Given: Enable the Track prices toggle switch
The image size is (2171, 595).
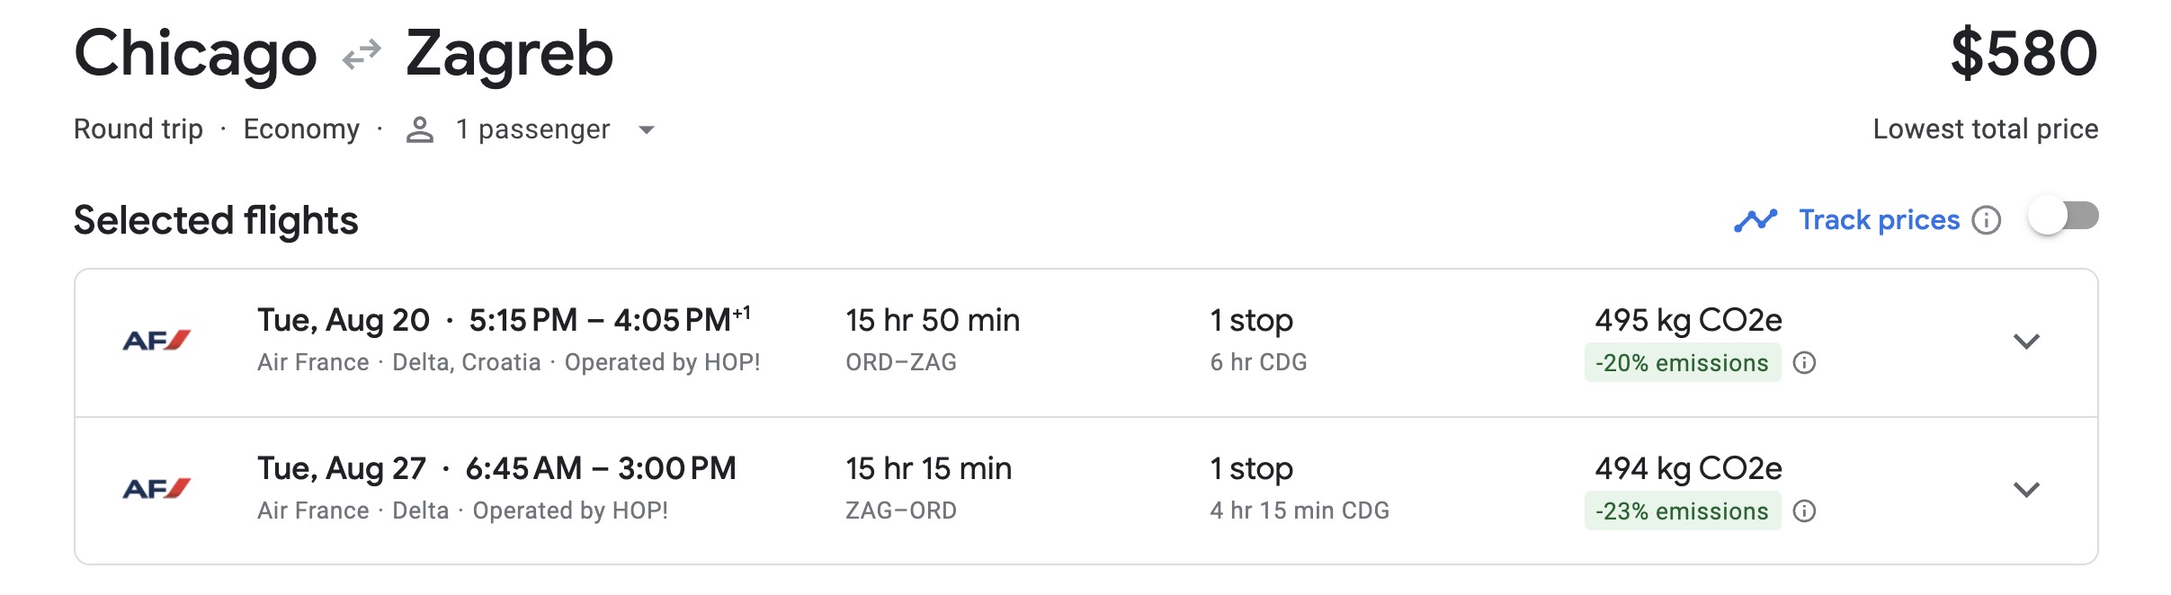Looking at the screenshot, I should (x=2063, y=218).
